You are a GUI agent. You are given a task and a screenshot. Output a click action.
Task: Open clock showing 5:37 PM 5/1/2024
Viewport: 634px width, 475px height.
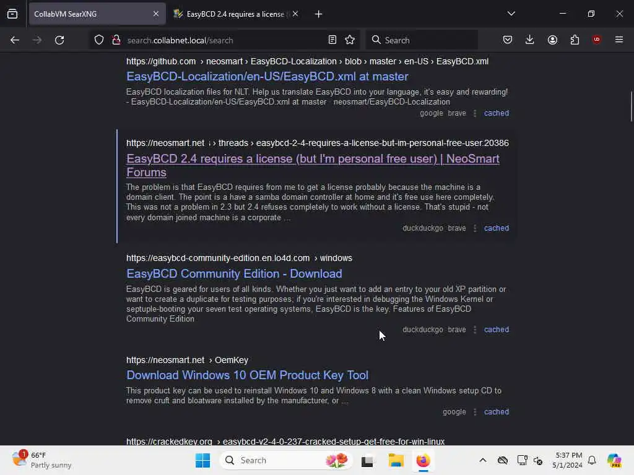tap(568, 460)
